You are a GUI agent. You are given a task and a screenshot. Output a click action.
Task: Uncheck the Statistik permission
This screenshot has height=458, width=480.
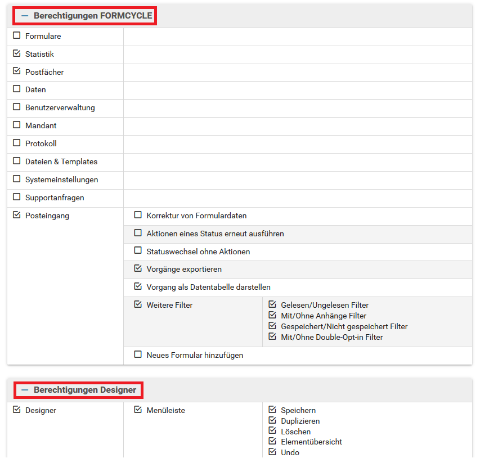click(16, 53)
